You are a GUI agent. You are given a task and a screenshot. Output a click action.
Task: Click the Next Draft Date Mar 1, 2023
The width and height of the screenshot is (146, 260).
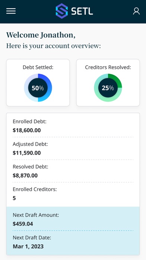(28, 247)
